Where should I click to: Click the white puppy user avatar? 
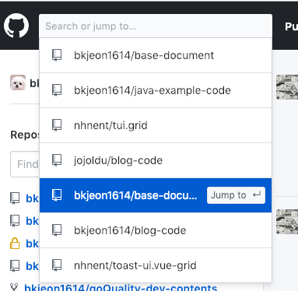coord(18,82)
